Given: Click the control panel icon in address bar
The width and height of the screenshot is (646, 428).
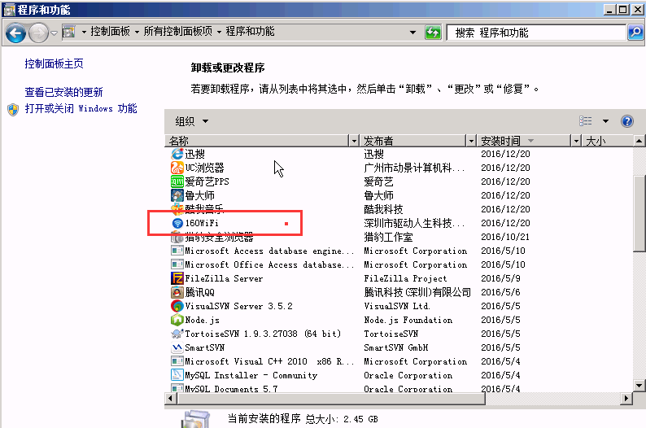Looking at the screenshot, I should (x=69, y=31).
